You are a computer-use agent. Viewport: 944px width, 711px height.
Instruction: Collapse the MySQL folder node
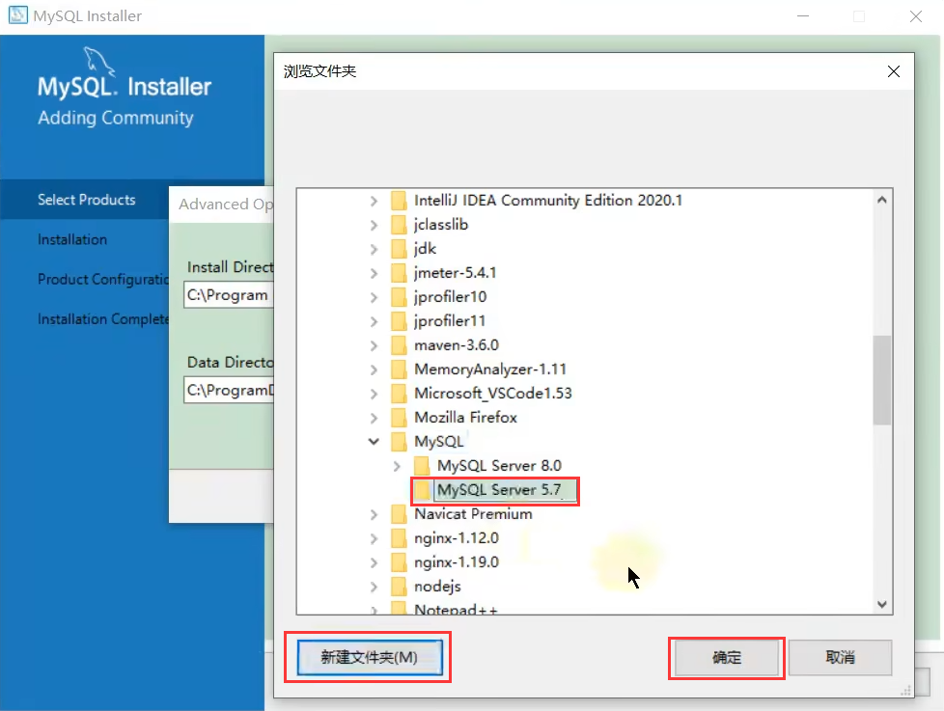coord(374,442)
